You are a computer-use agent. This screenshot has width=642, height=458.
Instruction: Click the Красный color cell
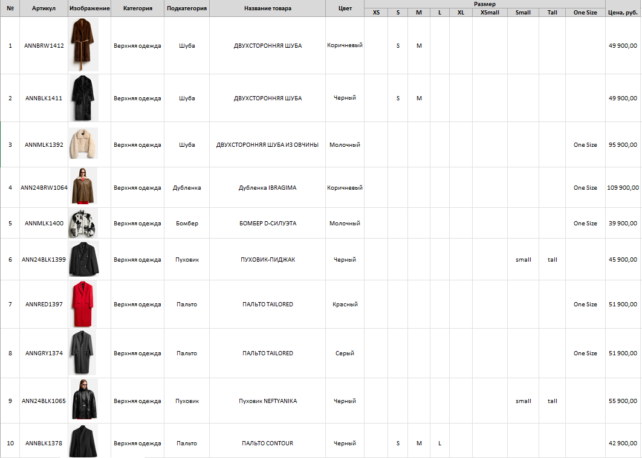[x=345, y=304]
